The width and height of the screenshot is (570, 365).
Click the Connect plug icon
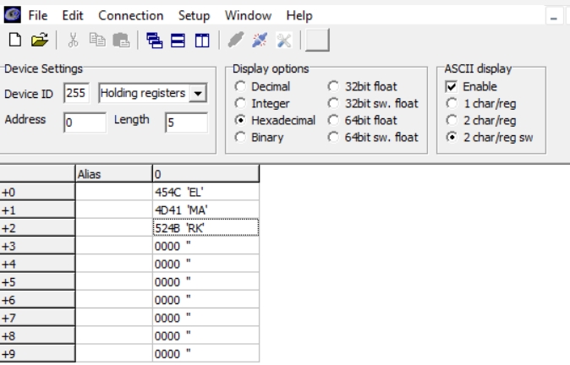237,39
